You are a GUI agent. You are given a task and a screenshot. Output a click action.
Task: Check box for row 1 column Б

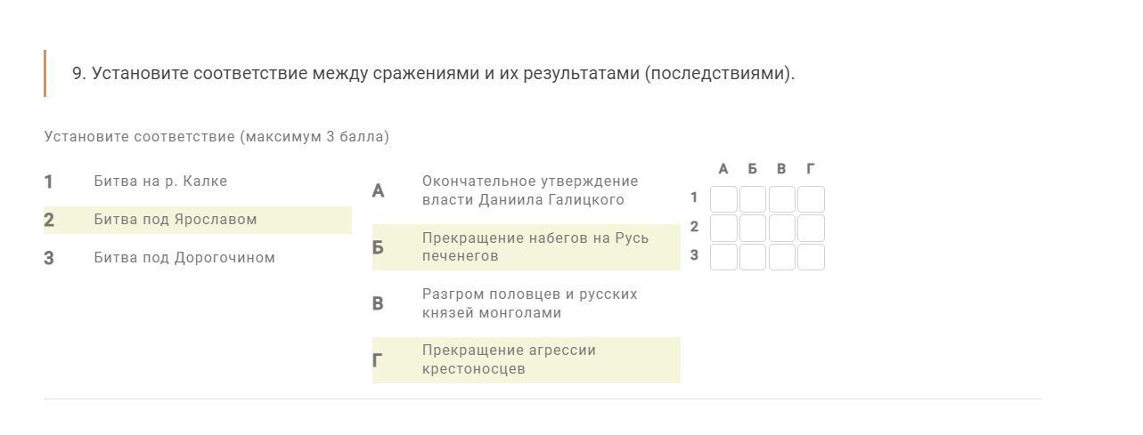[x=753, y=199]
